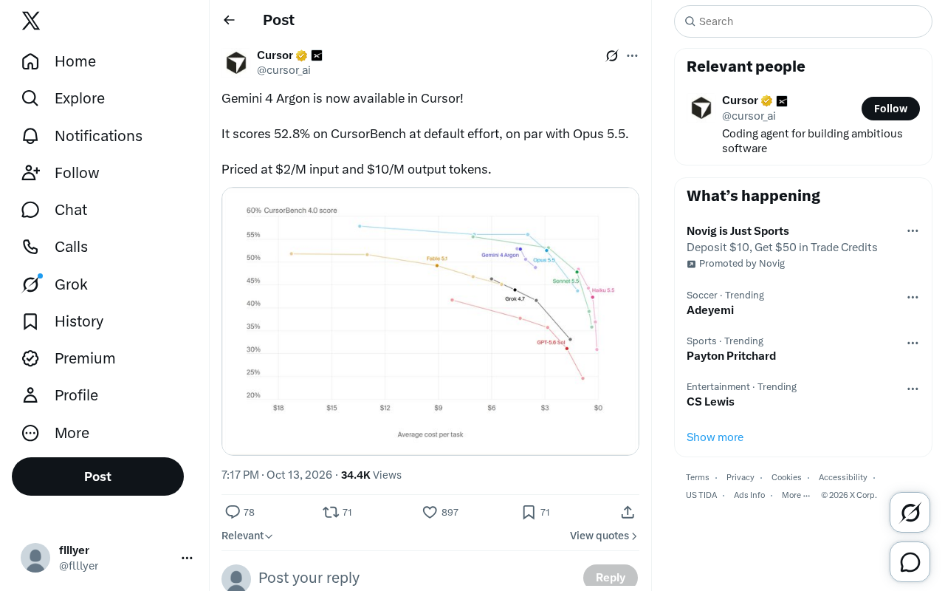The height and width of the screenshot is (591, 945).
Task: Click the black Post button
Action: [97, 476]
